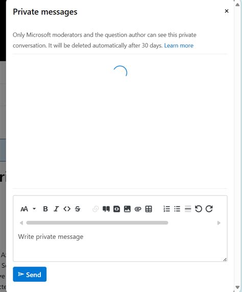Redo the last edit
This screenshot has width=242, height=292.
[209, 209]
